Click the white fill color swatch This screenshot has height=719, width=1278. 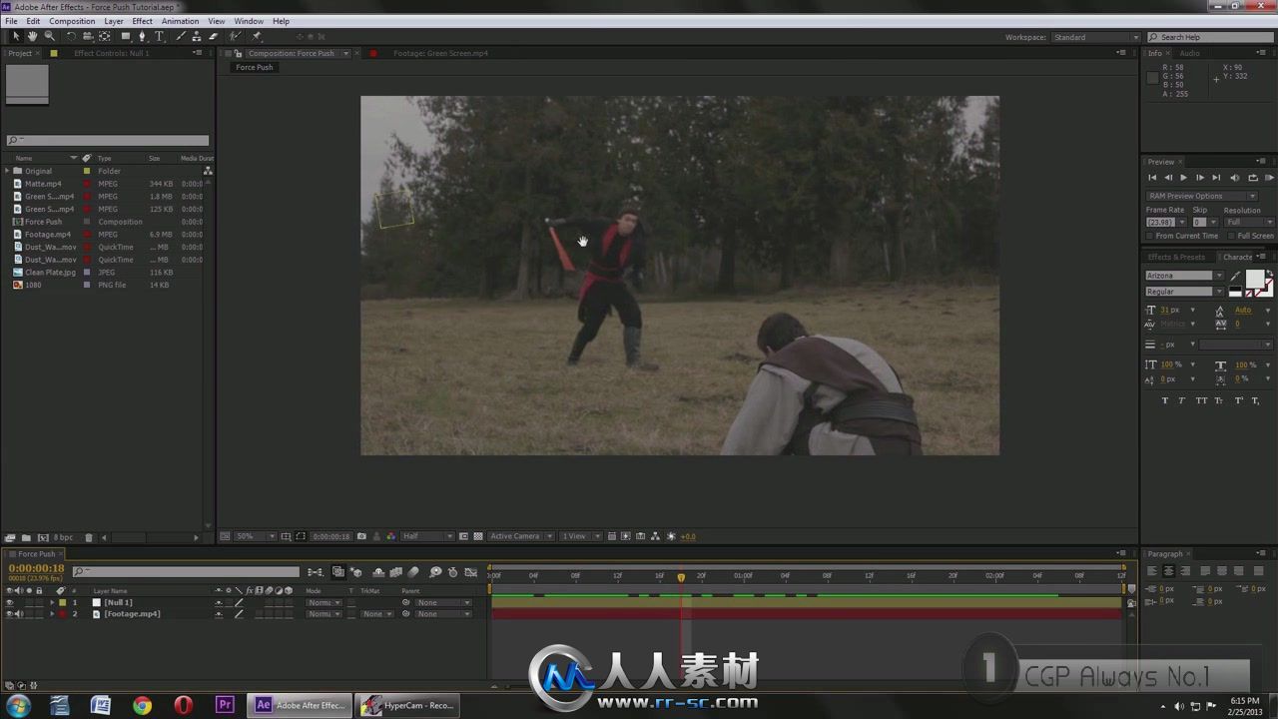point(1254,279)
